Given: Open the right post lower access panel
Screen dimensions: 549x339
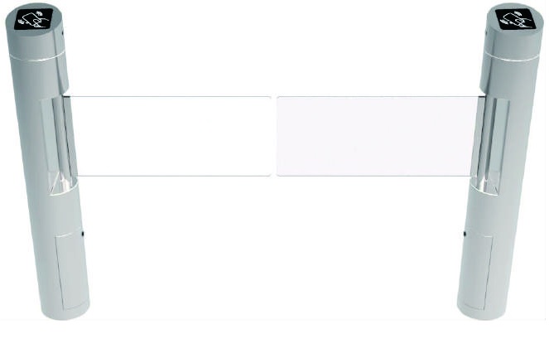Looking at the screenshot, I should pos(478,271).
